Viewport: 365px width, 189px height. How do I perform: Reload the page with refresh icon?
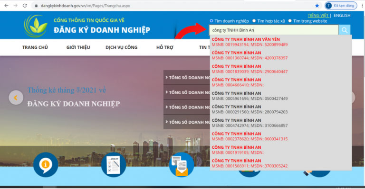tap(25, 6)
